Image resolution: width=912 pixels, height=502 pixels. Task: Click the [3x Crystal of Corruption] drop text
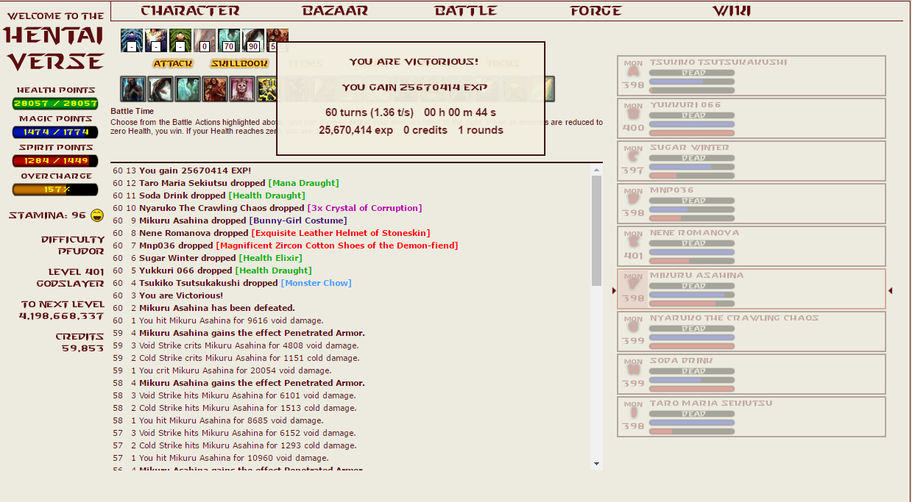[x=364, y=208]
